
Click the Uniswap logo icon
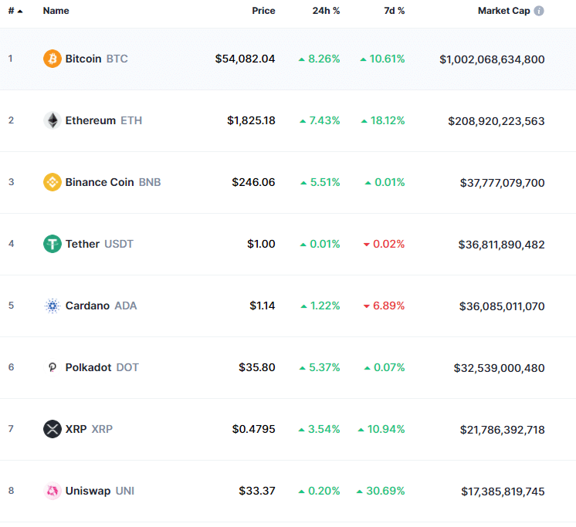[x=53, y=491]
